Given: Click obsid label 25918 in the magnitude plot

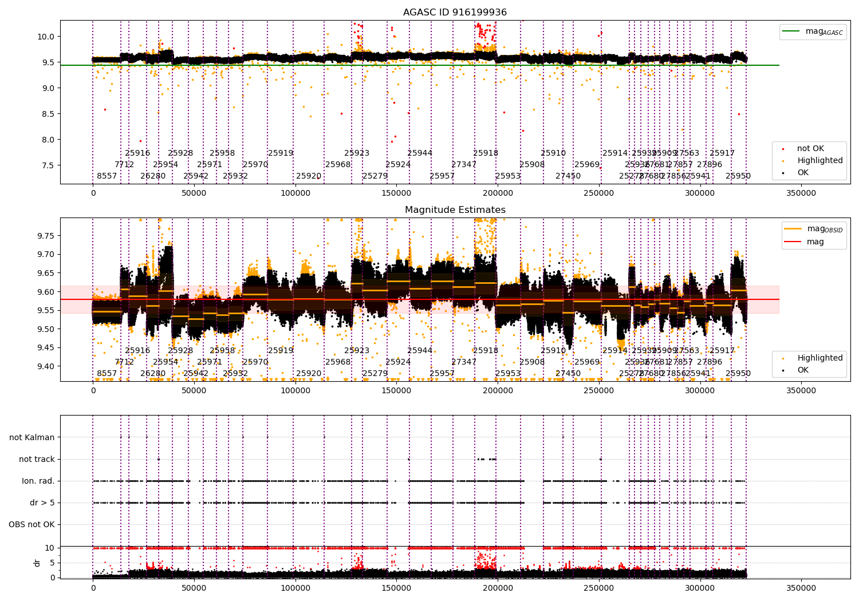Looking at the screenshot, I should tap(486, 351).
